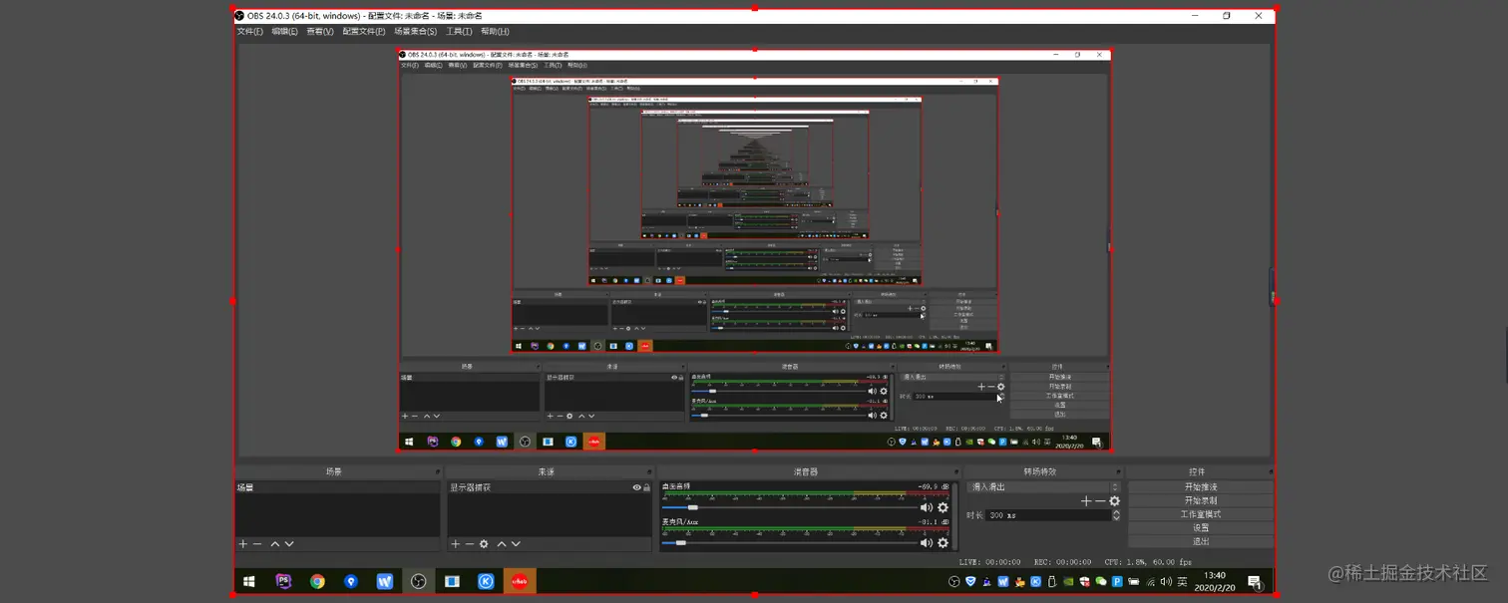Open 帮助(H) menu
The width and height of the screenshot is (1508, 603).
[495, 32]
